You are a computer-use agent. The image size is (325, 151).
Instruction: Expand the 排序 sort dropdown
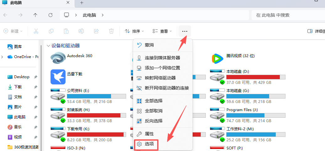(x=134, y=31)
